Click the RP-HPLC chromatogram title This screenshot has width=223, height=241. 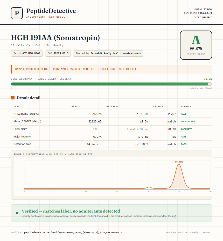click(53, 154)
